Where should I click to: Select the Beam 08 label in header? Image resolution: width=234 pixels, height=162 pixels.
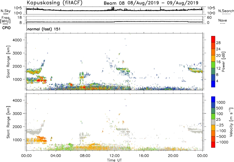(x=114, y=3)
